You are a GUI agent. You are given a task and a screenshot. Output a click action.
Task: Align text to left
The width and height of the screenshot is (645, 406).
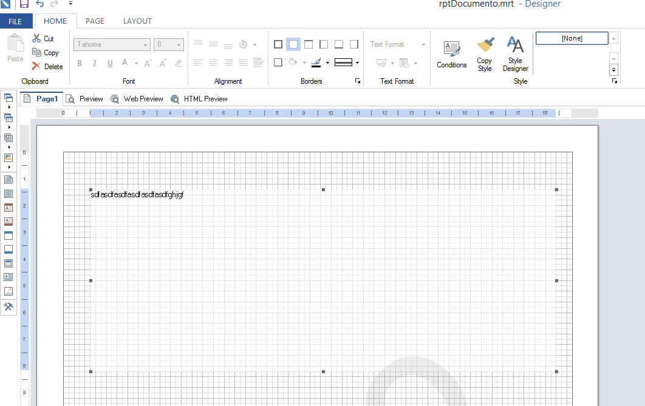[198, 63]
